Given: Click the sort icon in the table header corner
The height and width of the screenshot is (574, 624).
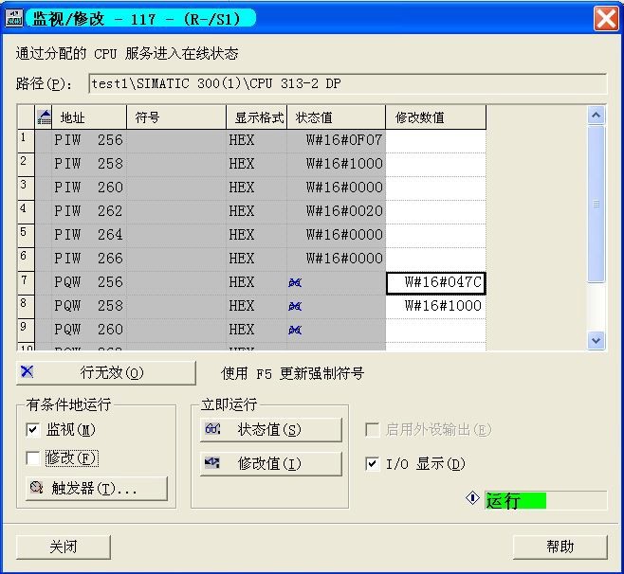Looking at the screenshot, I should 44,117.
